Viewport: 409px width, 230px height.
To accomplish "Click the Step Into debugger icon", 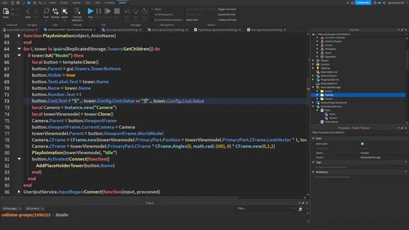I will tap(127, 11).
